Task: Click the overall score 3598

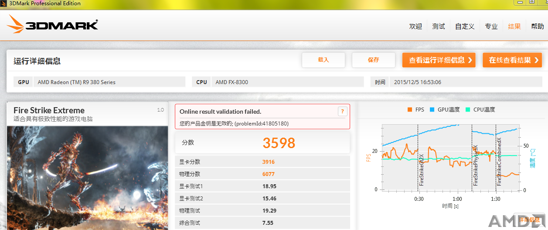Action: [279, 143]
